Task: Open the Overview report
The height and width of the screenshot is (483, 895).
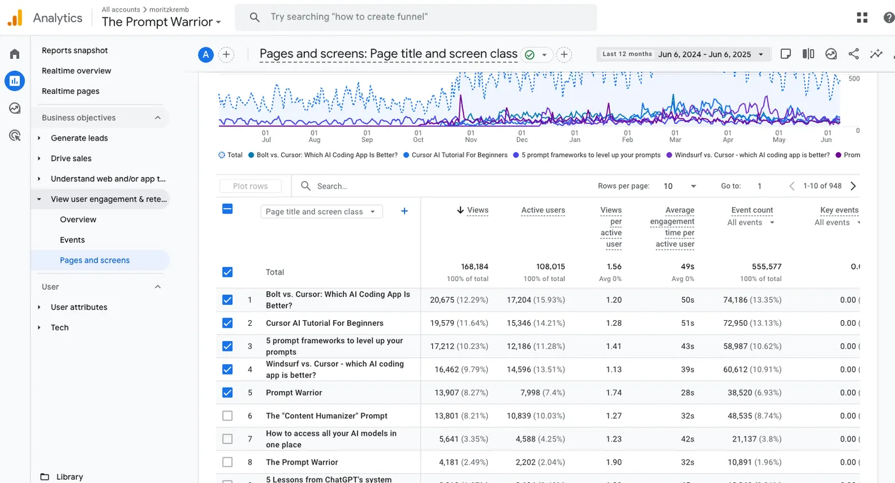Action: tap(78, 220)
